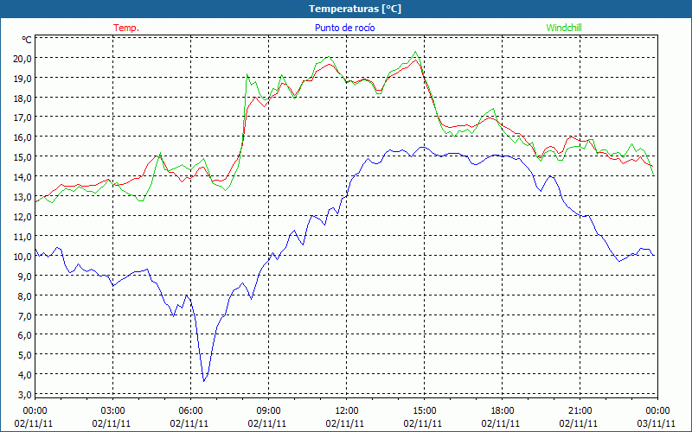Click the 20,0 y-axis value

22,59
